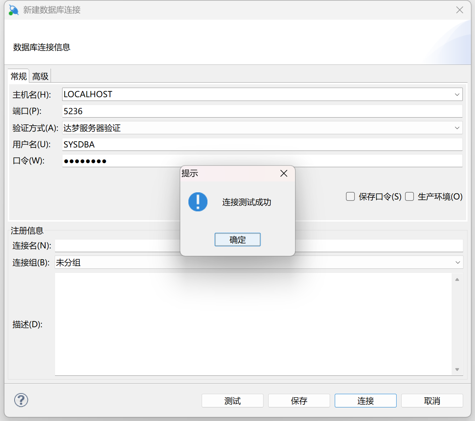Click the 连接 button
475x421 pixels.
[366, 401]
